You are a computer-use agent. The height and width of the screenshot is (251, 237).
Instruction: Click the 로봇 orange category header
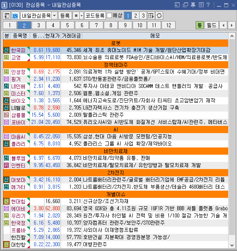[x=115, y=43]
